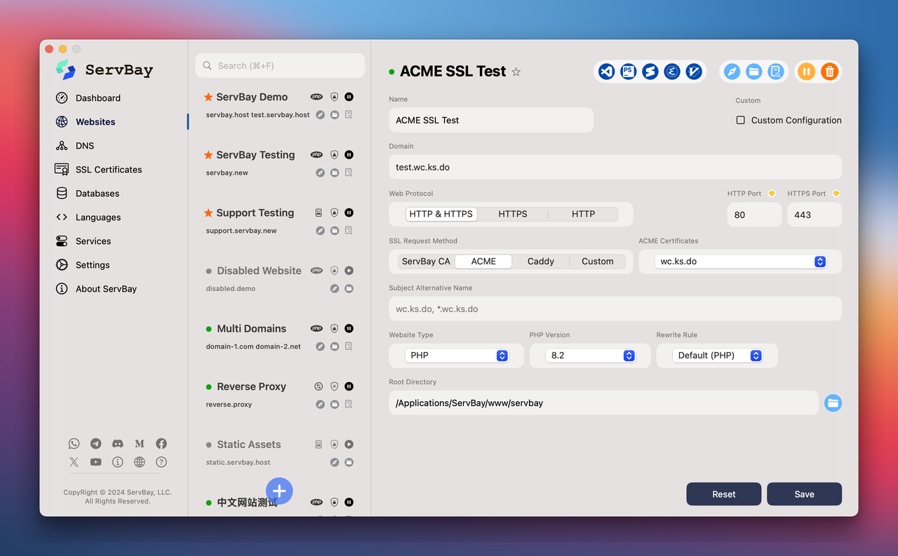
Task: Start the Disabled Website with play icon
Action: tap(349, 271)
